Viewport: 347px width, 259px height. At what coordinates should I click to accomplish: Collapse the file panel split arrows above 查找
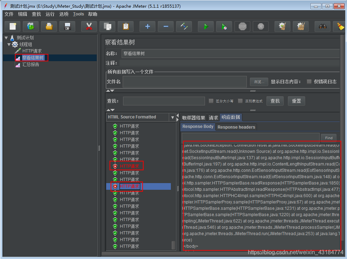[x=110, y=91]
